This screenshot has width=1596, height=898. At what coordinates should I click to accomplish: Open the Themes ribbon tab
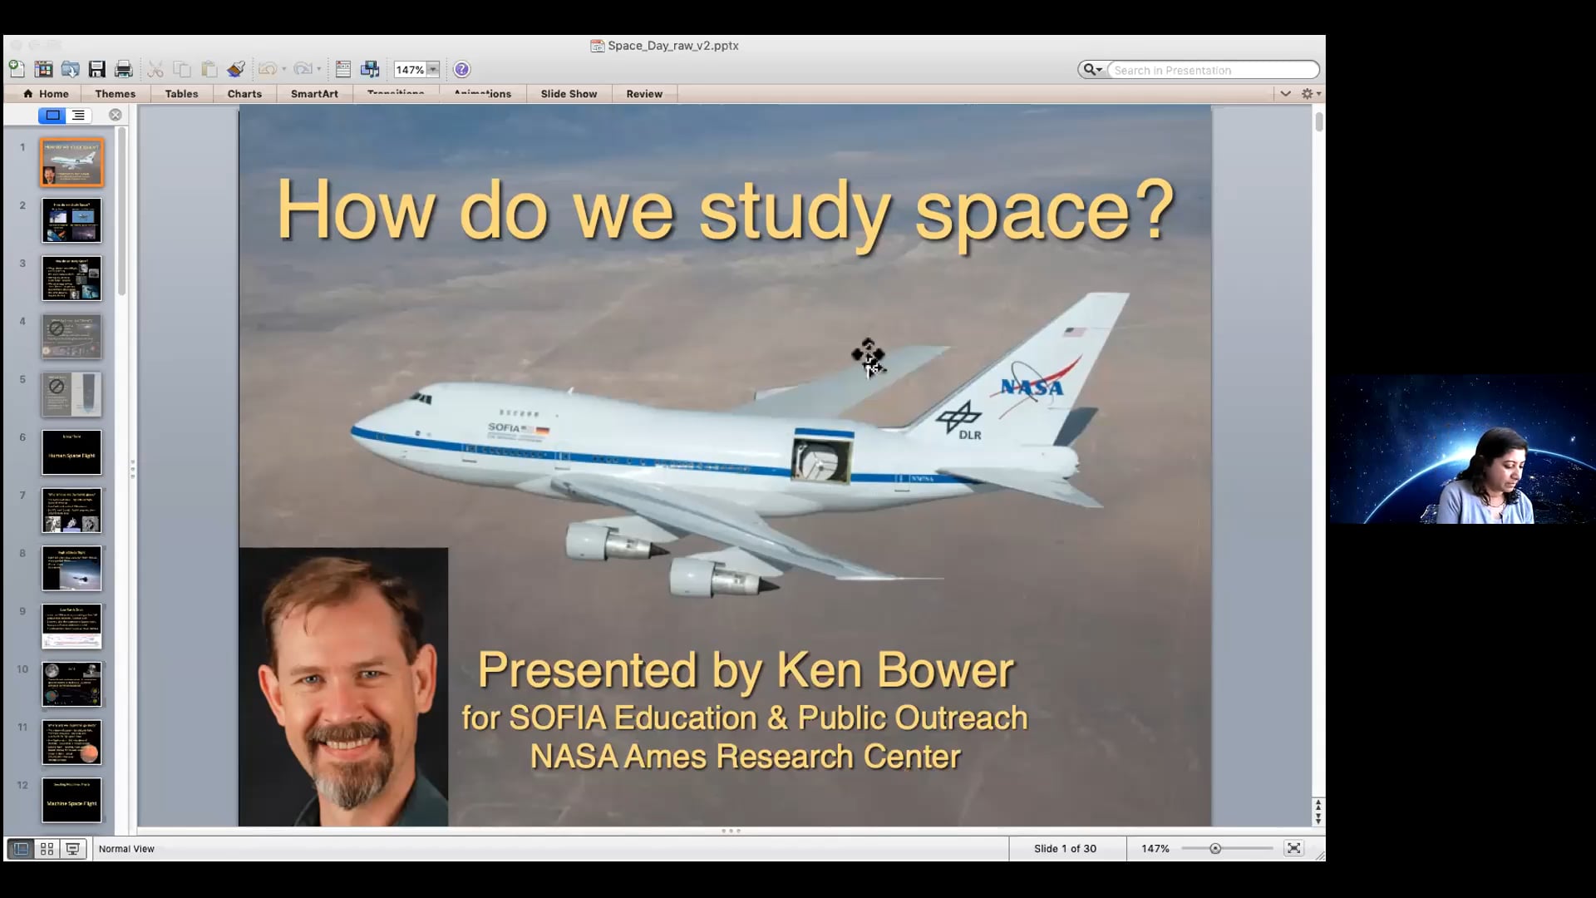pos(115,94)
